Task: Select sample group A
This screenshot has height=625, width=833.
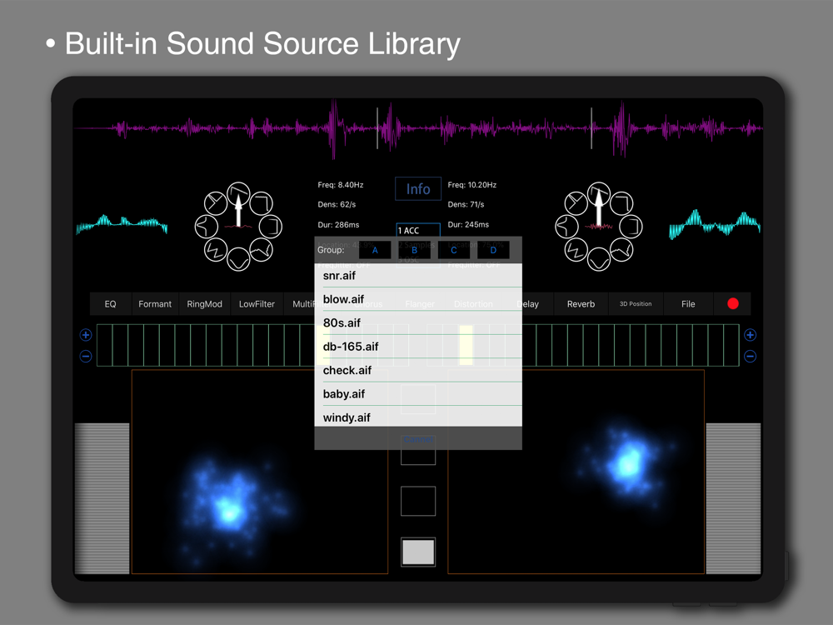Action: coord(375,250)
